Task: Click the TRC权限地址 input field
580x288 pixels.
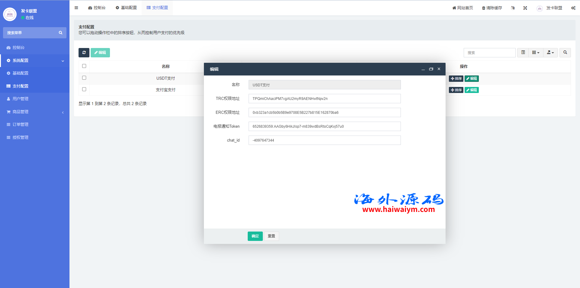Action: click(324, 99)
